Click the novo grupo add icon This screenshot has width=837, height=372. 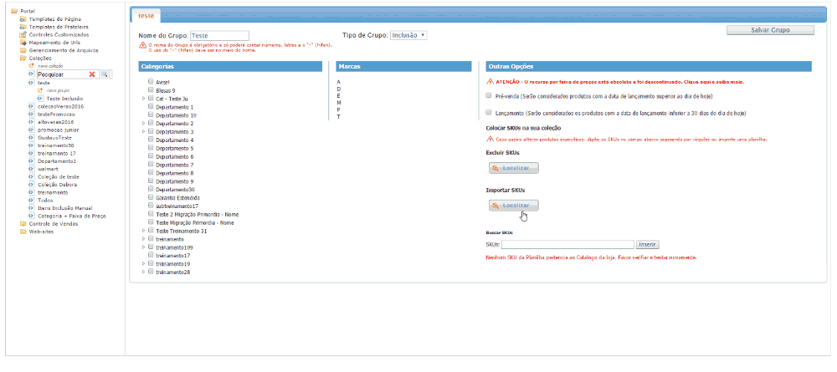point(39,90)
